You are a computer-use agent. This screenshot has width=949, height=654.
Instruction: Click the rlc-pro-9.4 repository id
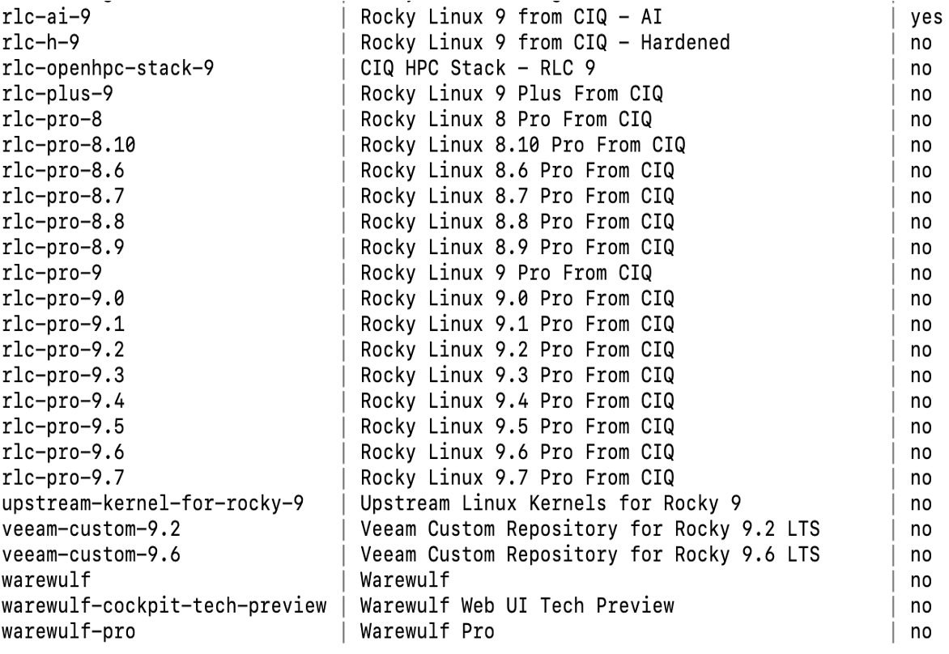[x=63, y=401]
